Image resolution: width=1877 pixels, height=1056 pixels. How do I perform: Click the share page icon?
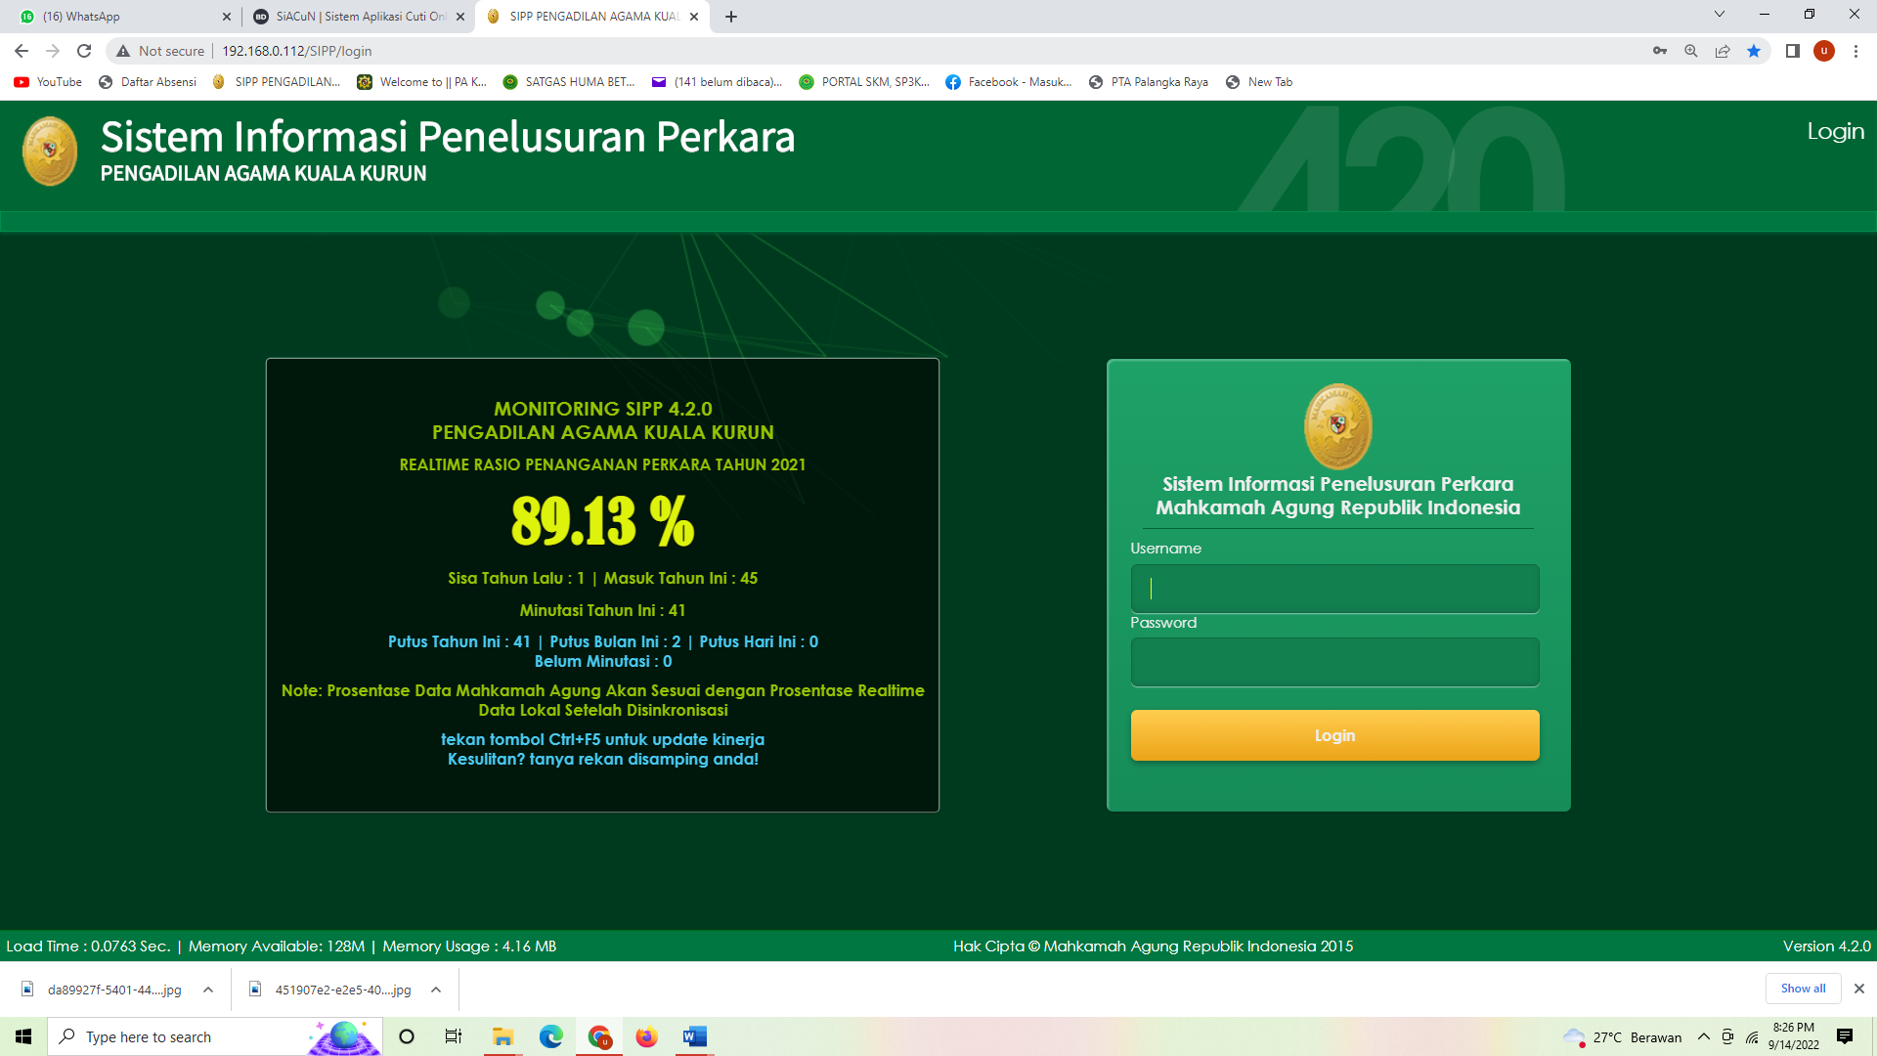pos(1723,51)
